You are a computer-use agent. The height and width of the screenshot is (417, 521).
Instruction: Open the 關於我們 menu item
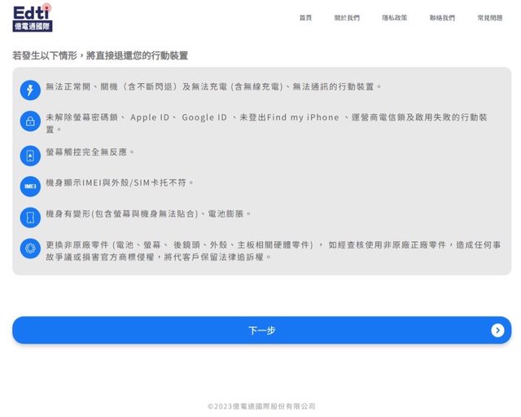347,18
